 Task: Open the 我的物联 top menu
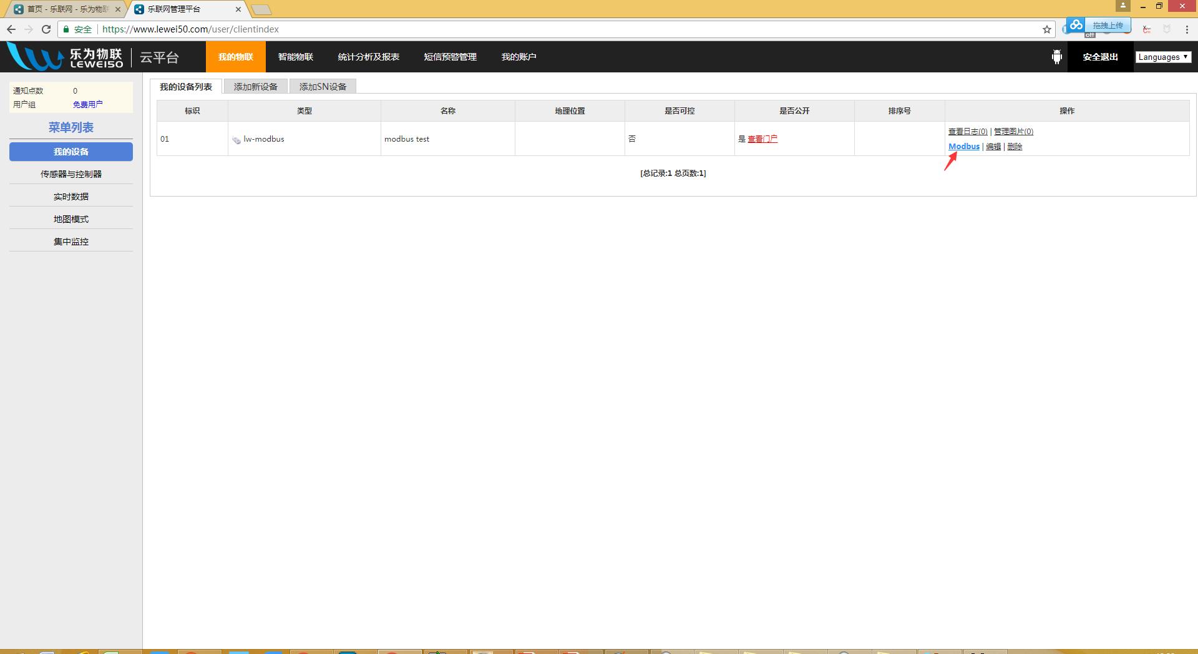tap(236, 57)
